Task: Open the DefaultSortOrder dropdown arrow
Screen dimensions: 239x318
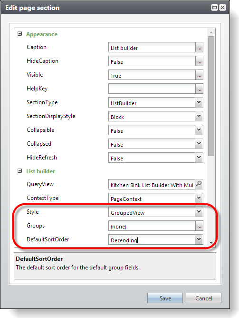Action: 199,239
